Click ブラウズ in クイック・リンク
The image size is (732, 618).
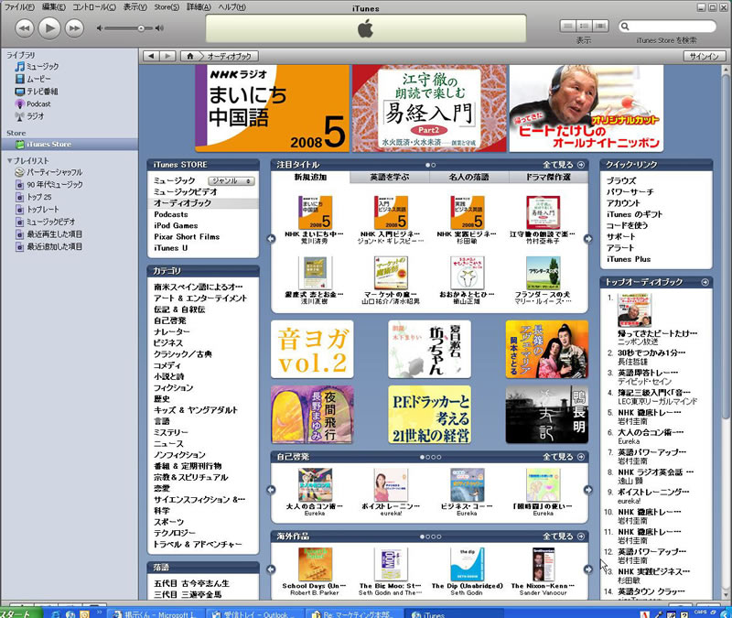coord(621,180)
